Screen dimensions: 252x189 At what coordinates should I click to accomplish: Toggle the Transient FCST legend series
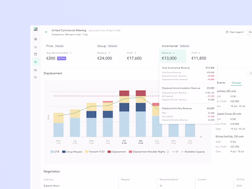[95, 152]
